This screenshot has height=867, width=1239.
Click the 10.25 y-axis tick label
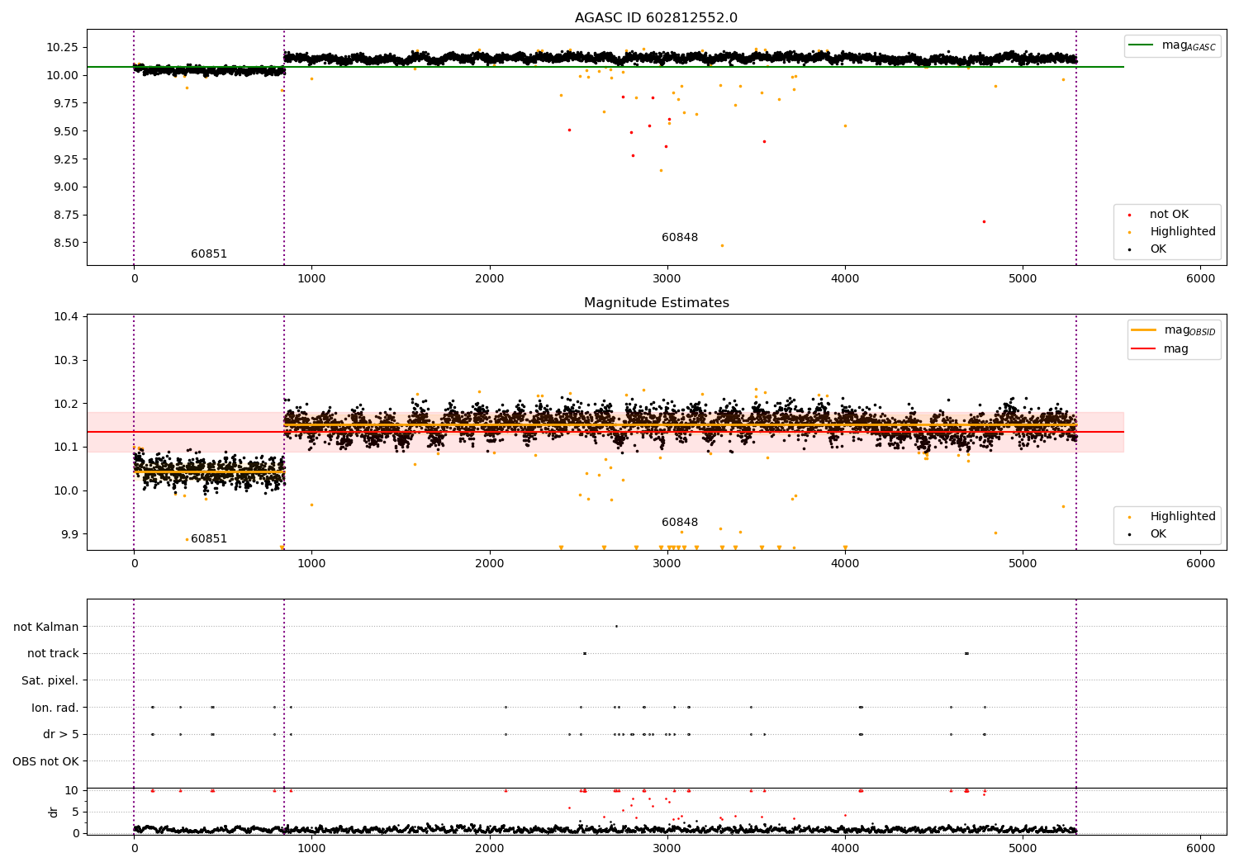coord(62,47)
